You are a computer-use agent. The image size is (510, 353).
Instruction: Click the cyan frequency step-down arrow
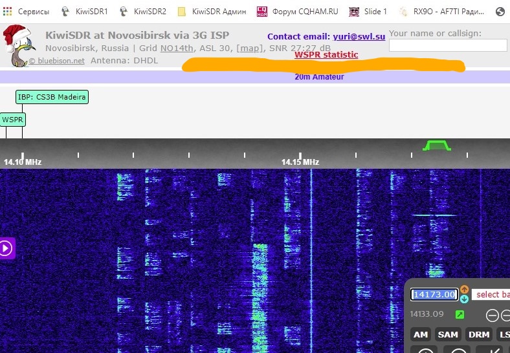(x=464, y=299)
